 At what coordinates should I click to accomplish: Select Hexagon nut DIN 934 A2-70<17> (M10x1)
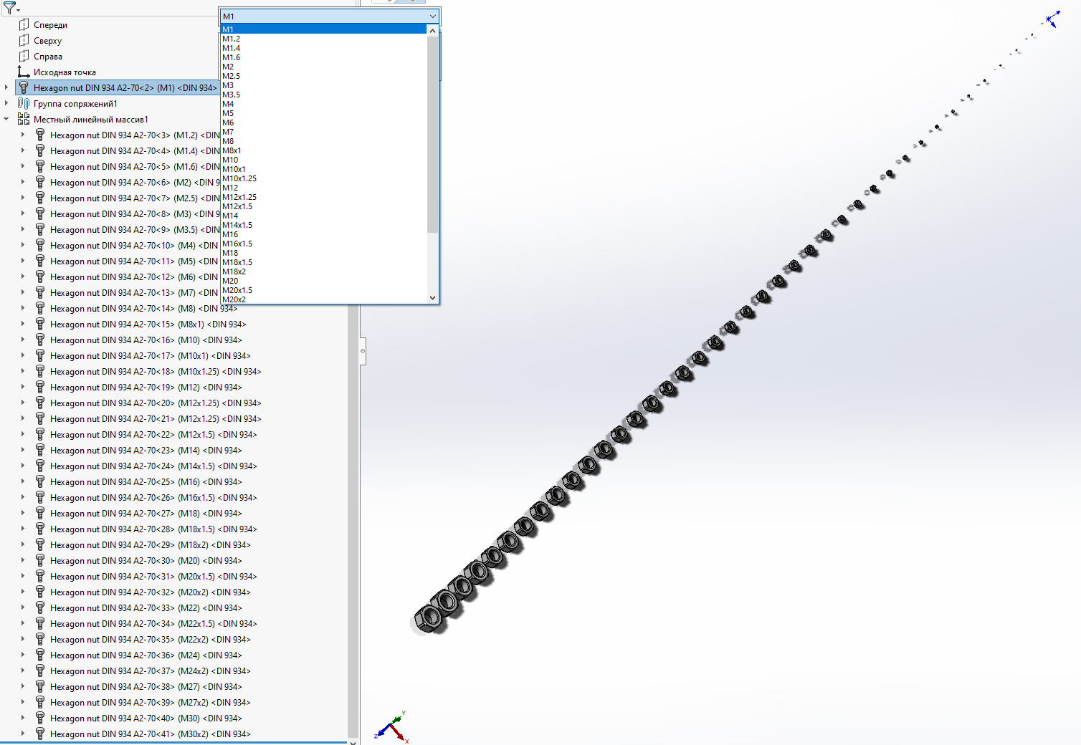(x=151, y=356)
